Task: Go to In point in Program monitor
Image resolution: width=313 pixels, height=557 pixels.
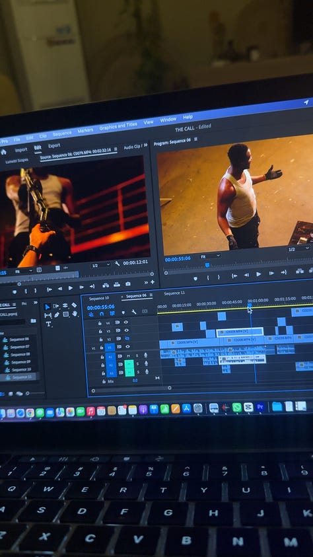Action: pyautogui.click(x=234, y=276)
